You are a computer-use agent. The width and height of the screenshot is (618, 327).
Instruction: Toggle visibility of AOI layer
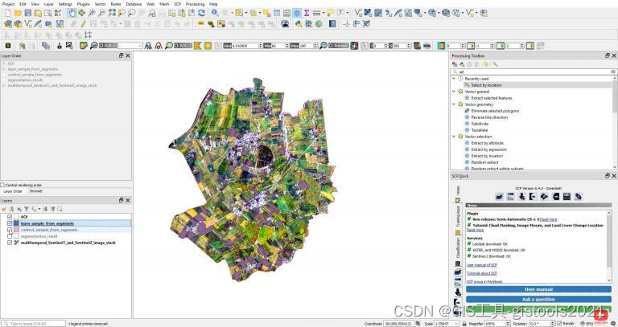click(x=10, y=217)
